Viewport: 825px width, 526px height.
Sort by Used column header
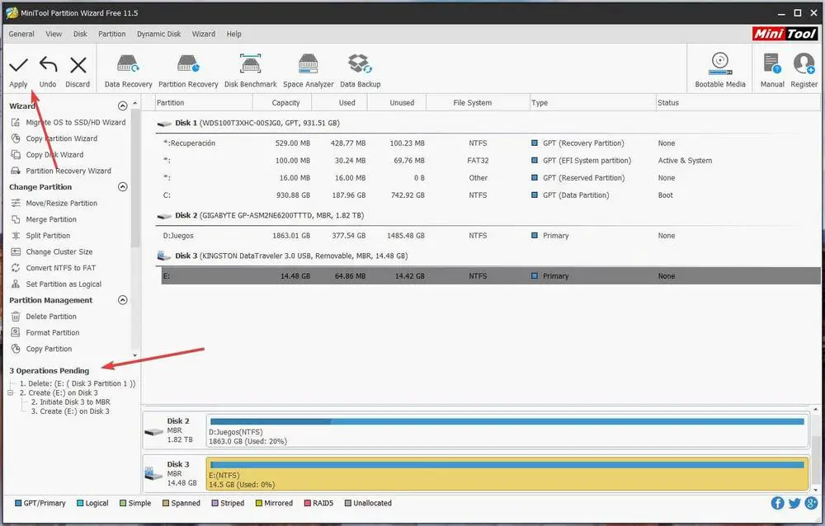340,102
